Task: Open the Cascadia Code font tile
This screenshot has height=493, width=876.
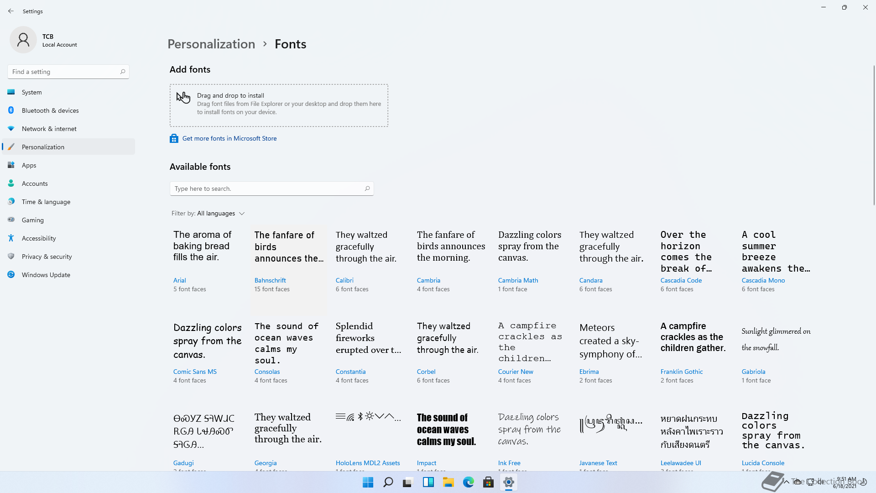Action: point(681,280)
